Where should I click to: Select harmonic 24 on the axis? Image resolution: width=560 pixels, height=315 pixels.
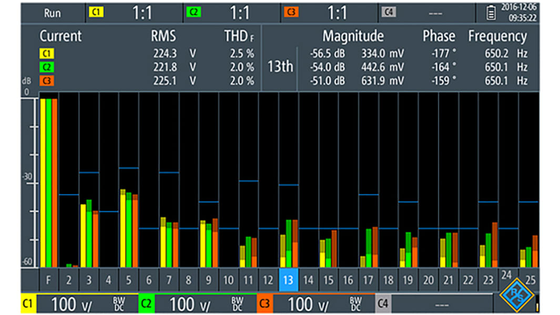[506, 275]
